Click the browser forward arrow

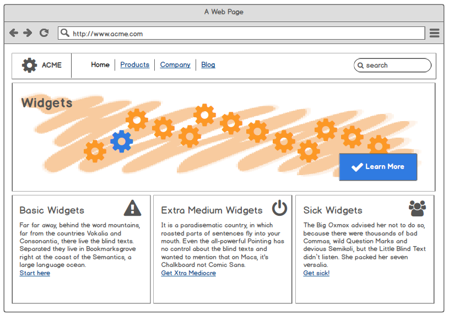(28, 33)
